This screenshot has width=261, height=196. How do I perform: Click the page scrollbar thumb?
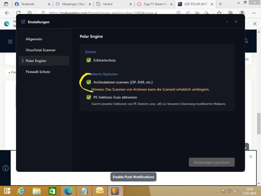(259, 124)
